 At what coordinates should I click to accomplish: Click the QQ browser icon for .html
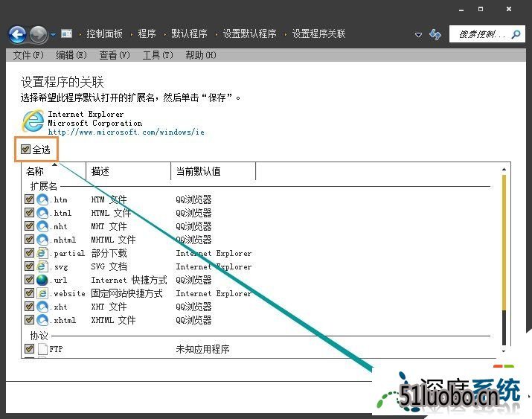pyautogui.click(x=42, y=213)
